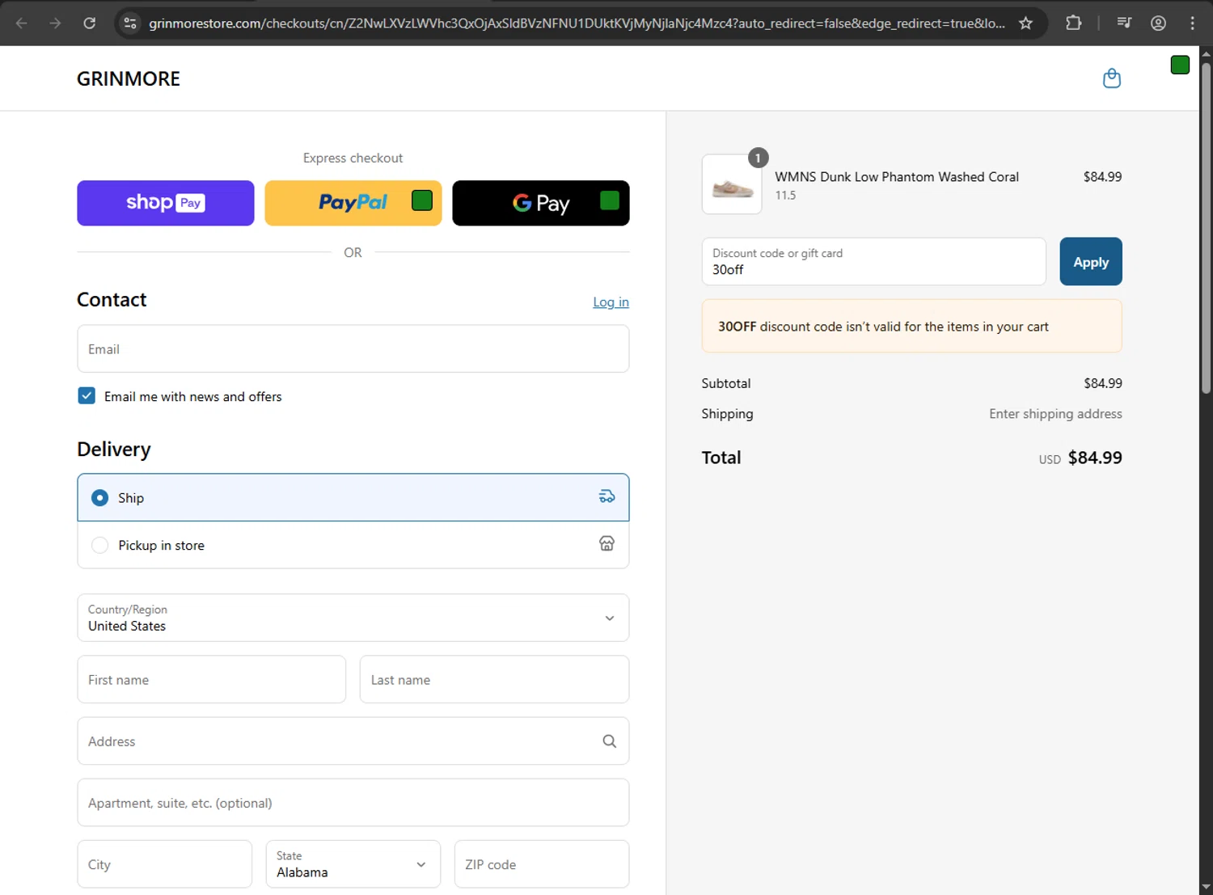Click the green extension square at top right
Viewport: 1213px width, 895px height.
tap(1180, 65)
